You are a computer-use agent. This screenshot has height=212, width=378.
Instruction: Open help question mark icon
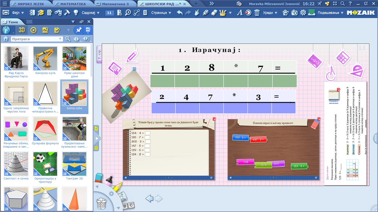[x=350, y=4]
